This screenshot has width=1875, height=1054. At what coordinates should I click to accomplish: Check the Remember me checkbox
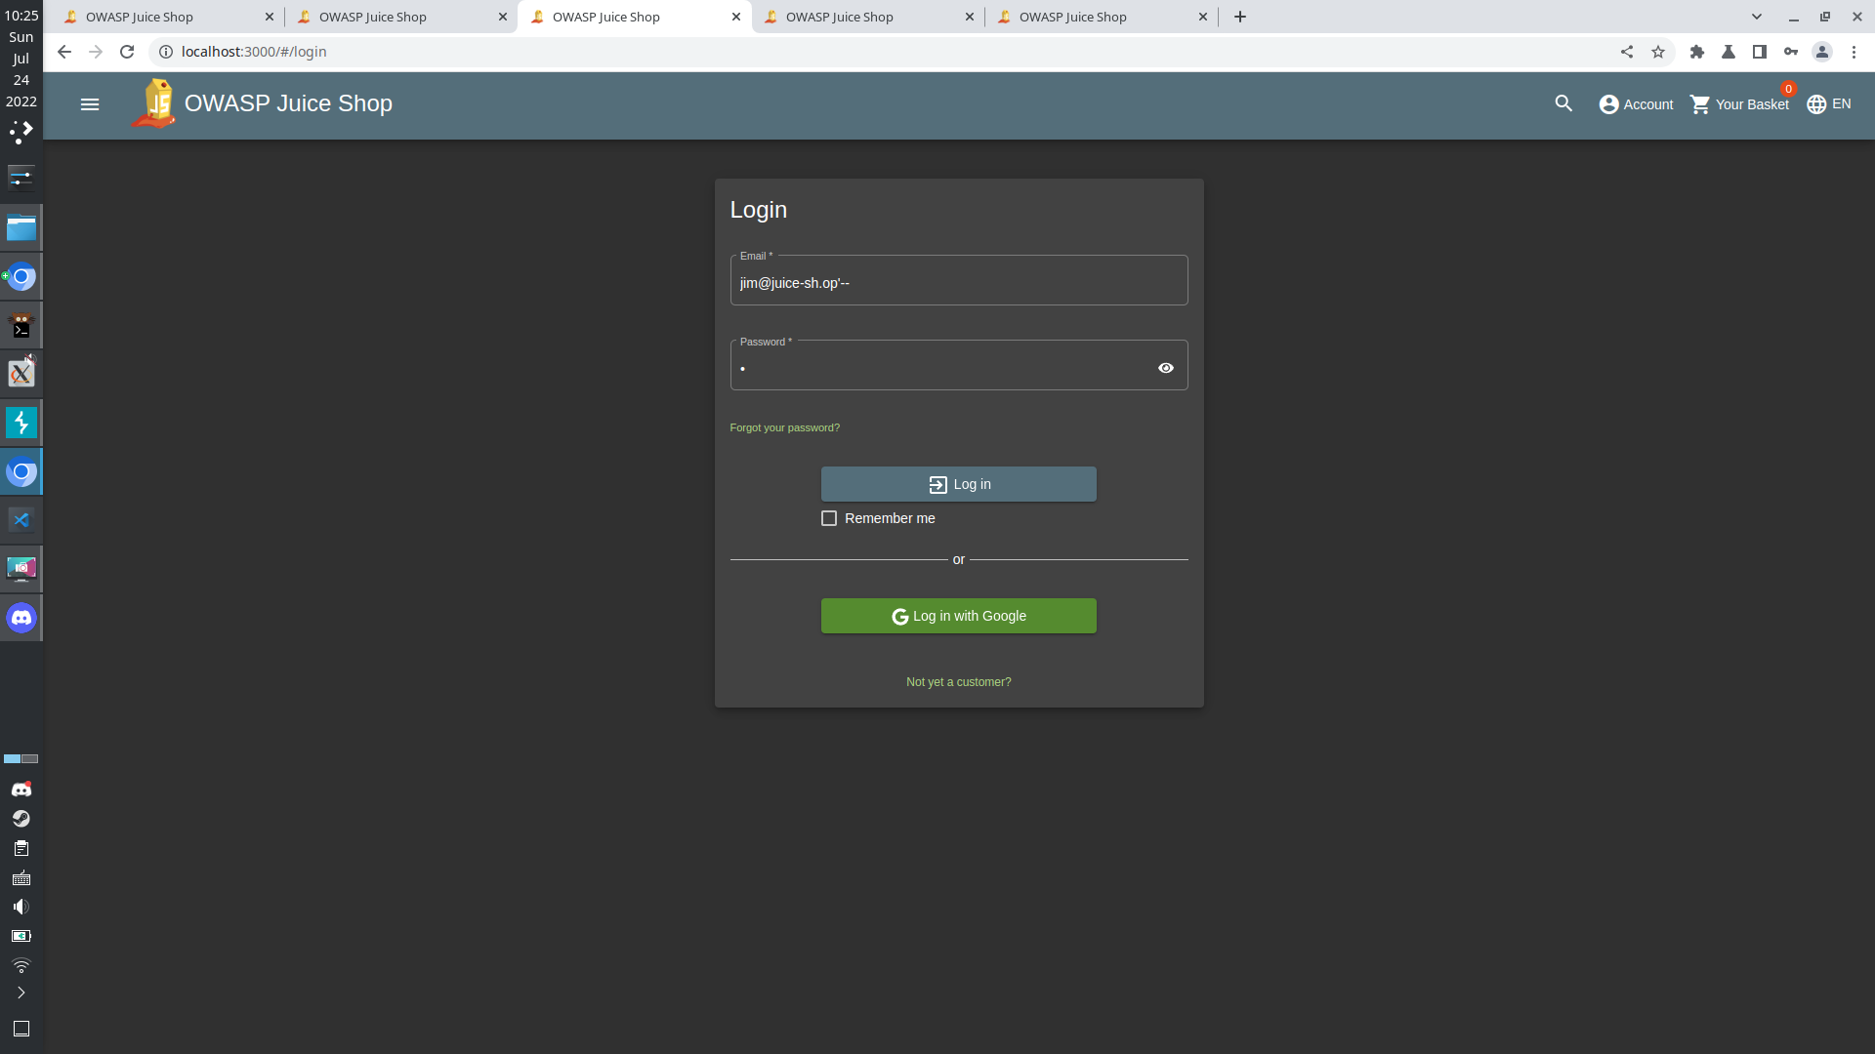click(829, 518)
